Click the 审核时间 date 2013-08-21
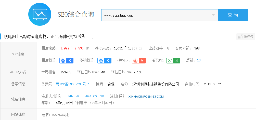This screenshot has width=256, height=120. click(x=213, y=84)
